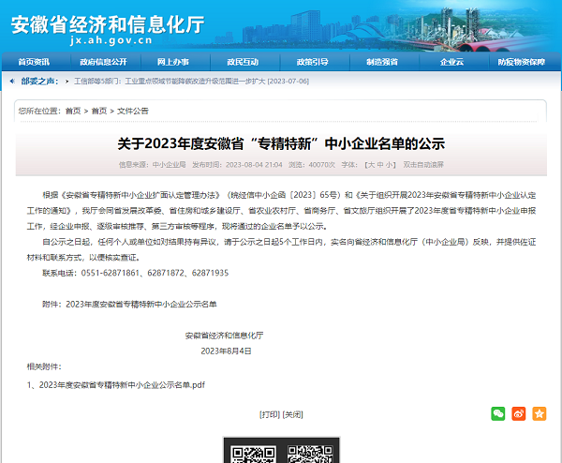Click the speaker icon beside 部委之声
This screenshot has height=463, width=562.
pyautogui.click(x=12, y=81)
